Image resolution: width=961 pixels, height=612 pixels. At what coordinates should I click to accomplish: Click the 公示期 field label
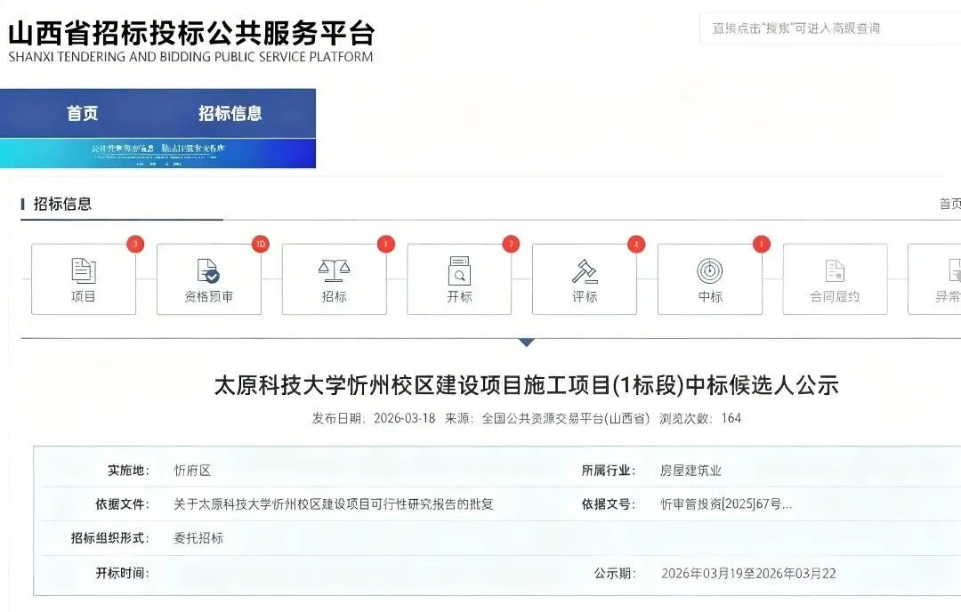point(615,574)
